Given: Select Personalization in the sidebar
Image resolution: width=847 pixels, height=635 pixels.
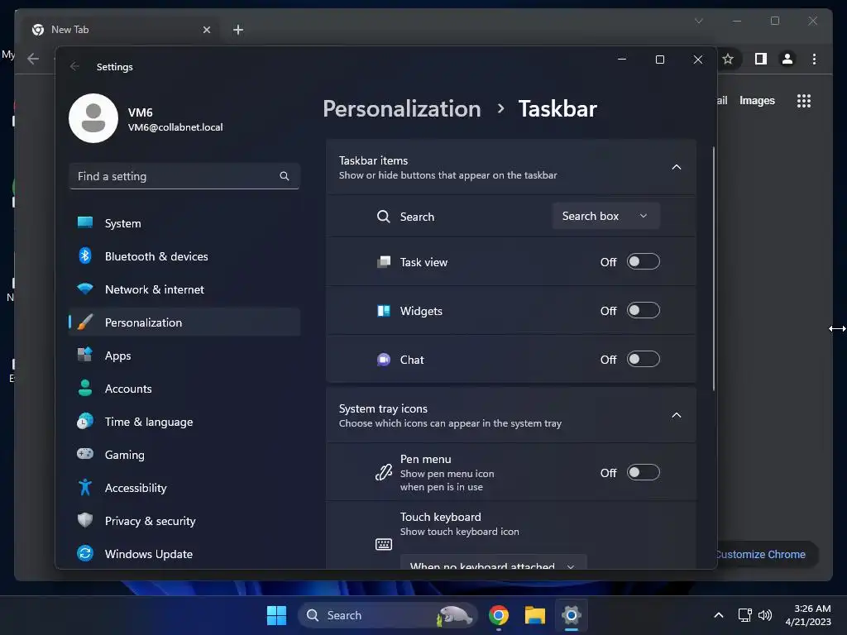Looking at the screenshot, I should (184, 322).
